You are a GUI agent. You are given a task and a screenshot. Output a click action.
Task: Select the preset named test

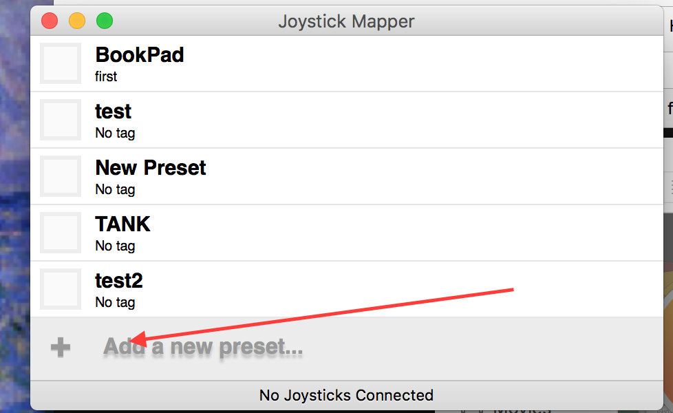[113, 112]
